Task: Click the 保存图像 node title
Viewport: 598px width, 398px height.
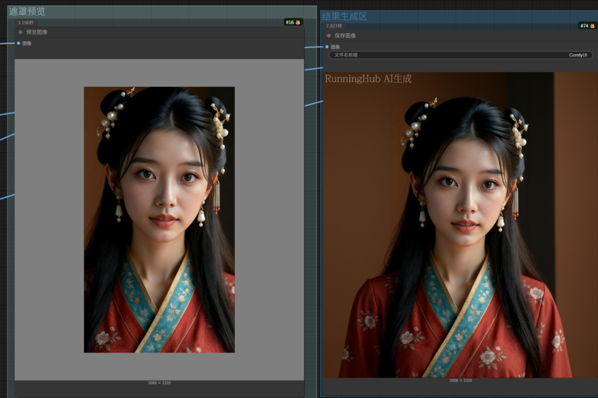Action: pyautogui.click(x=345, y=35)
